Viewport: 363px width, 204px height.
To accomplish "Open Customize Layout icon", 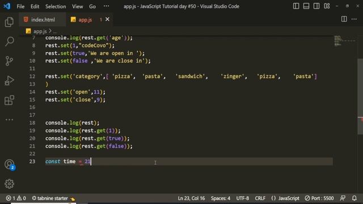I will coord(327,6).
